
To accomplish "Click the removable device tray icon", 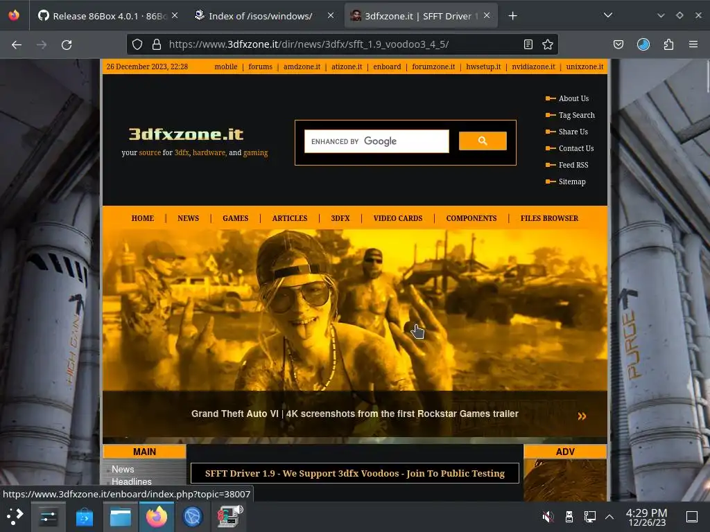I will pyautogui.click(x=569, y=516).
